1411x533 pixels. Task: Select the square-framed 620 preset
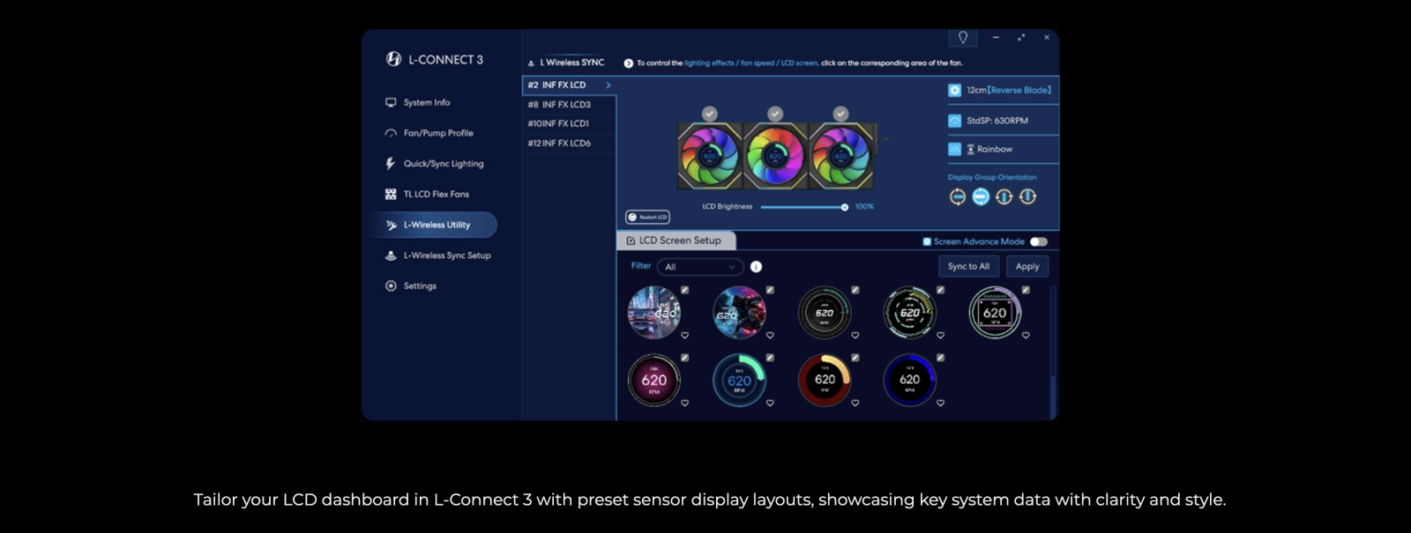click(x=995, y=312)
